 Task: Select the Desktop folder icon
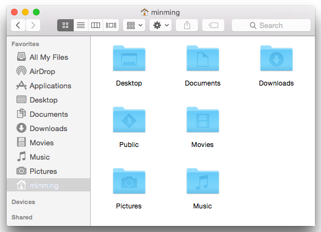tap(129, 58)
